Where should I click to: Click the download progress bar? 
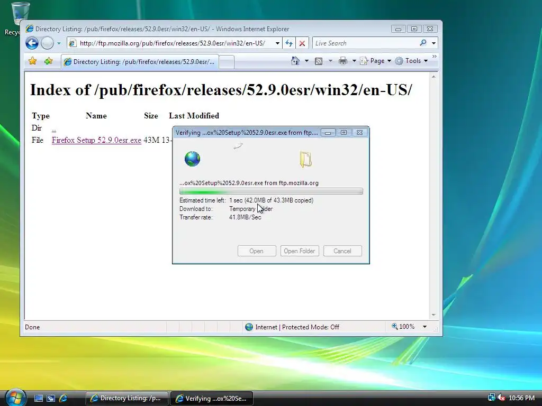tap(271, 191)
